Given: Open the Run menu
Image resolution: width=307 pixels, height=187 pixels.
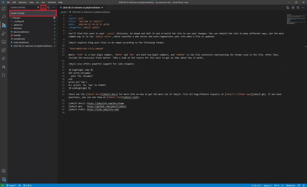Looking at the screenshot, I should coord(43,2).
